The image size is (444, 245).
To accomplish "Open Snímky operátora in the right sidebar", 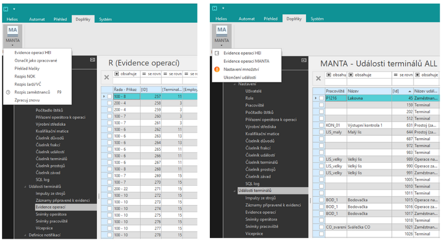I will pos(261,220).
